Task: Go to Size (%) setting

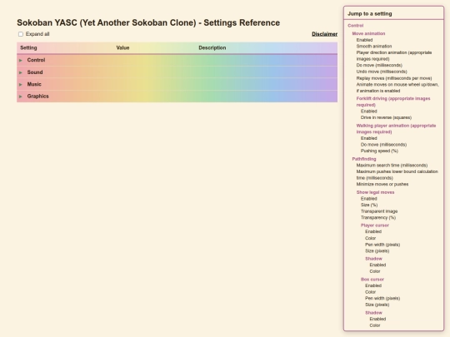Action: click(x=369, y=205)
